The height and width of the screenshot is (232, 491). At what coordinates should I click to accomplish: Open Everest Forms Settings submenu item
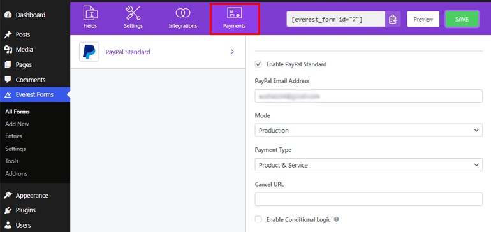pyautogui.click(x=15, y=149)
